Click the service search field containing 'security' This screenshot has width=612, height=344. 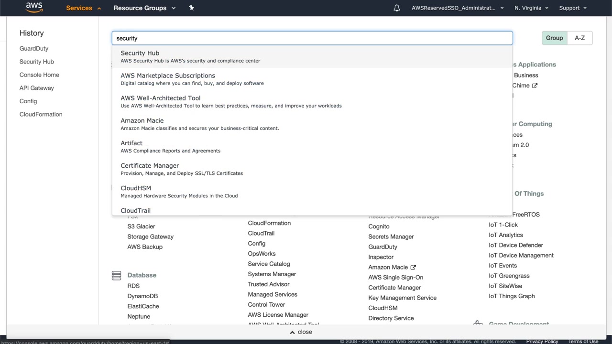[x=312, y=38]
